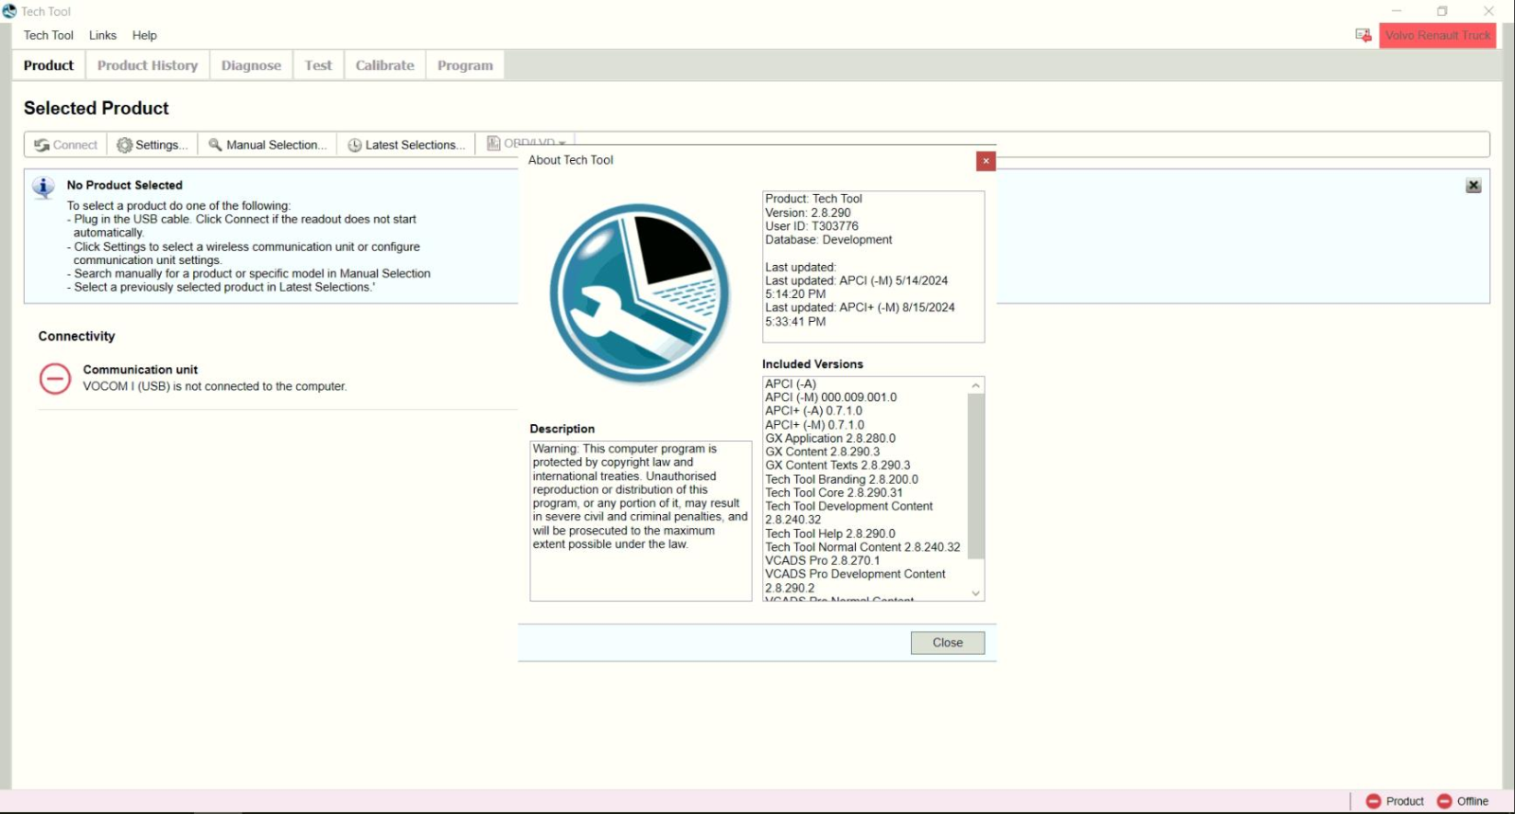Open the Test tab
1515x814 pixels.
click(318, 65)
